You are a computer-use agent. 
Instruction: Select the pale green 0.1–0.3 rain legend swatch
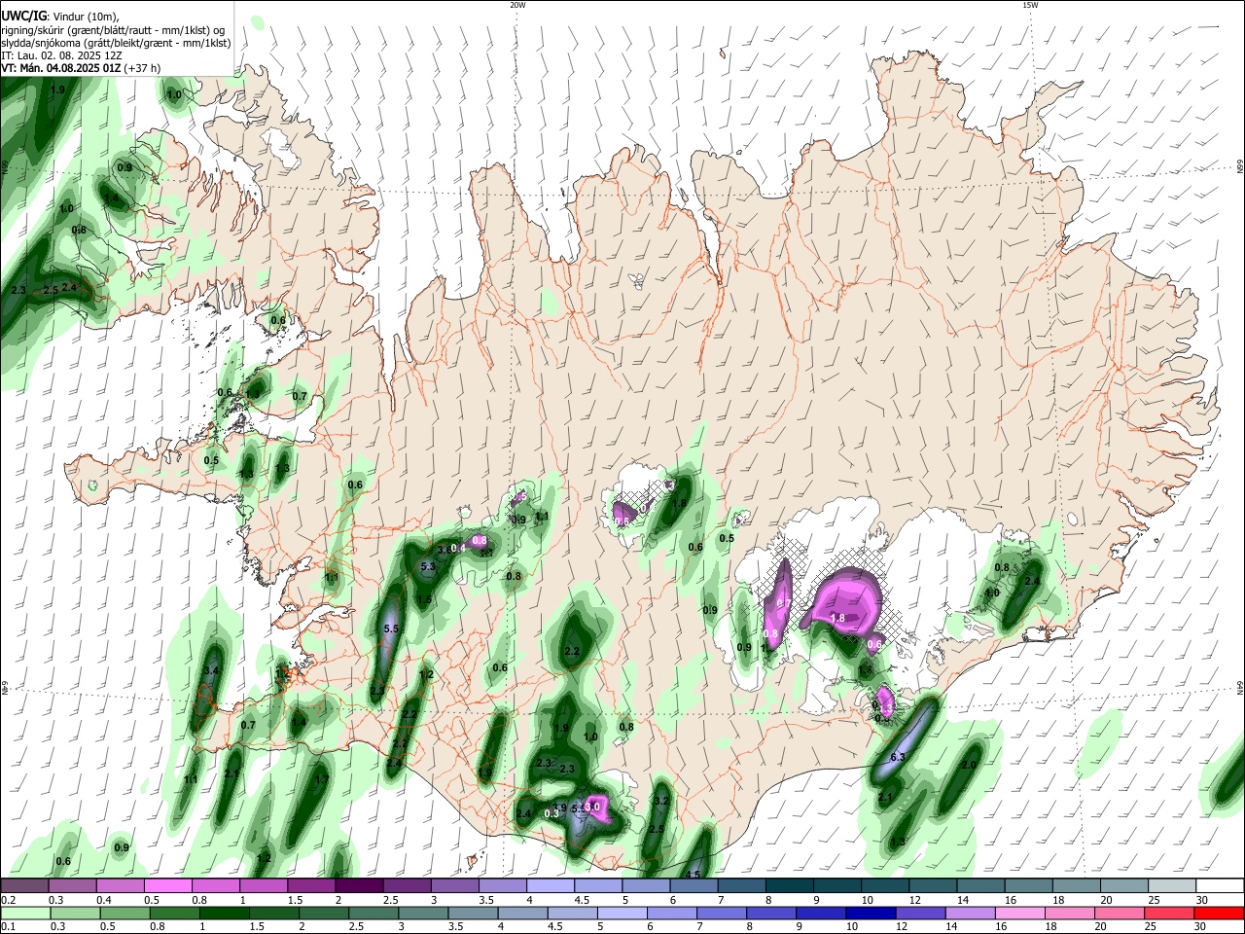[x=26, y=913]
